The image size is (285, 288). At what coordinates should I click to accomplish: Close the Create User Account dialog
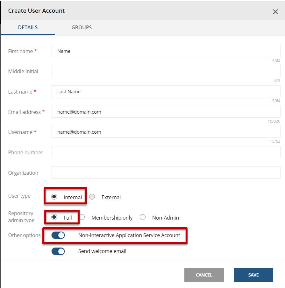coord(275,11)
